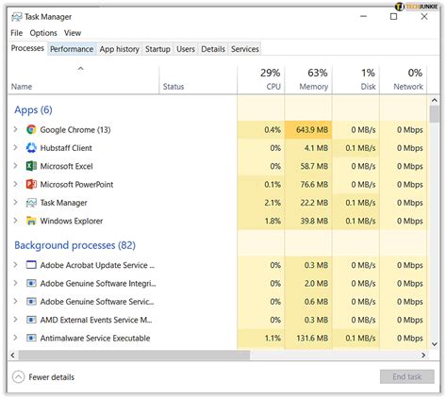Switch to the App history tab
The height and width of the screenshot is (399, 447).
click(x=119, y=49)
